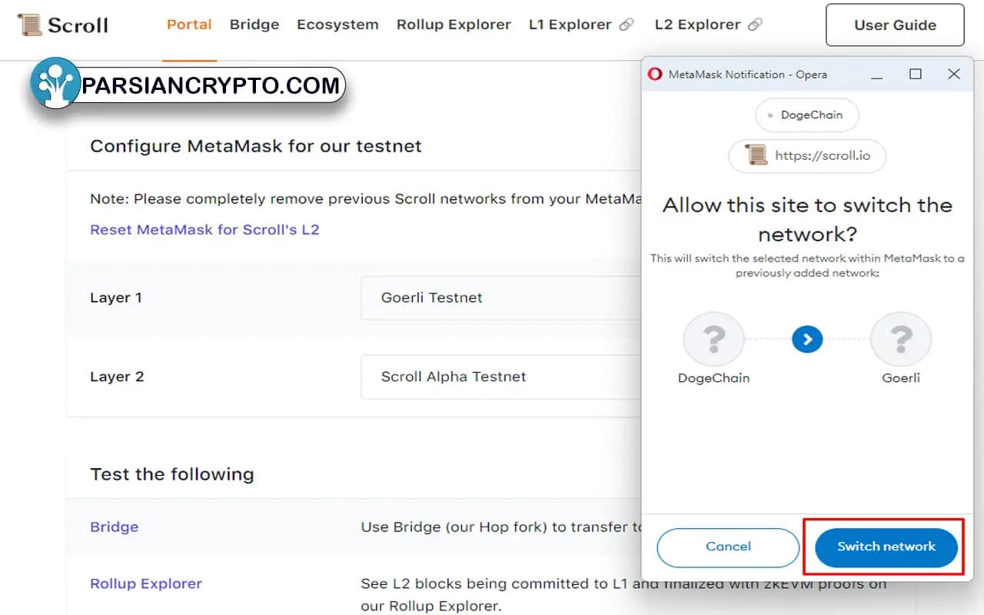Click the Goerli label under the right icon
The height and width of the screenshot is (615, 984).
901,378
